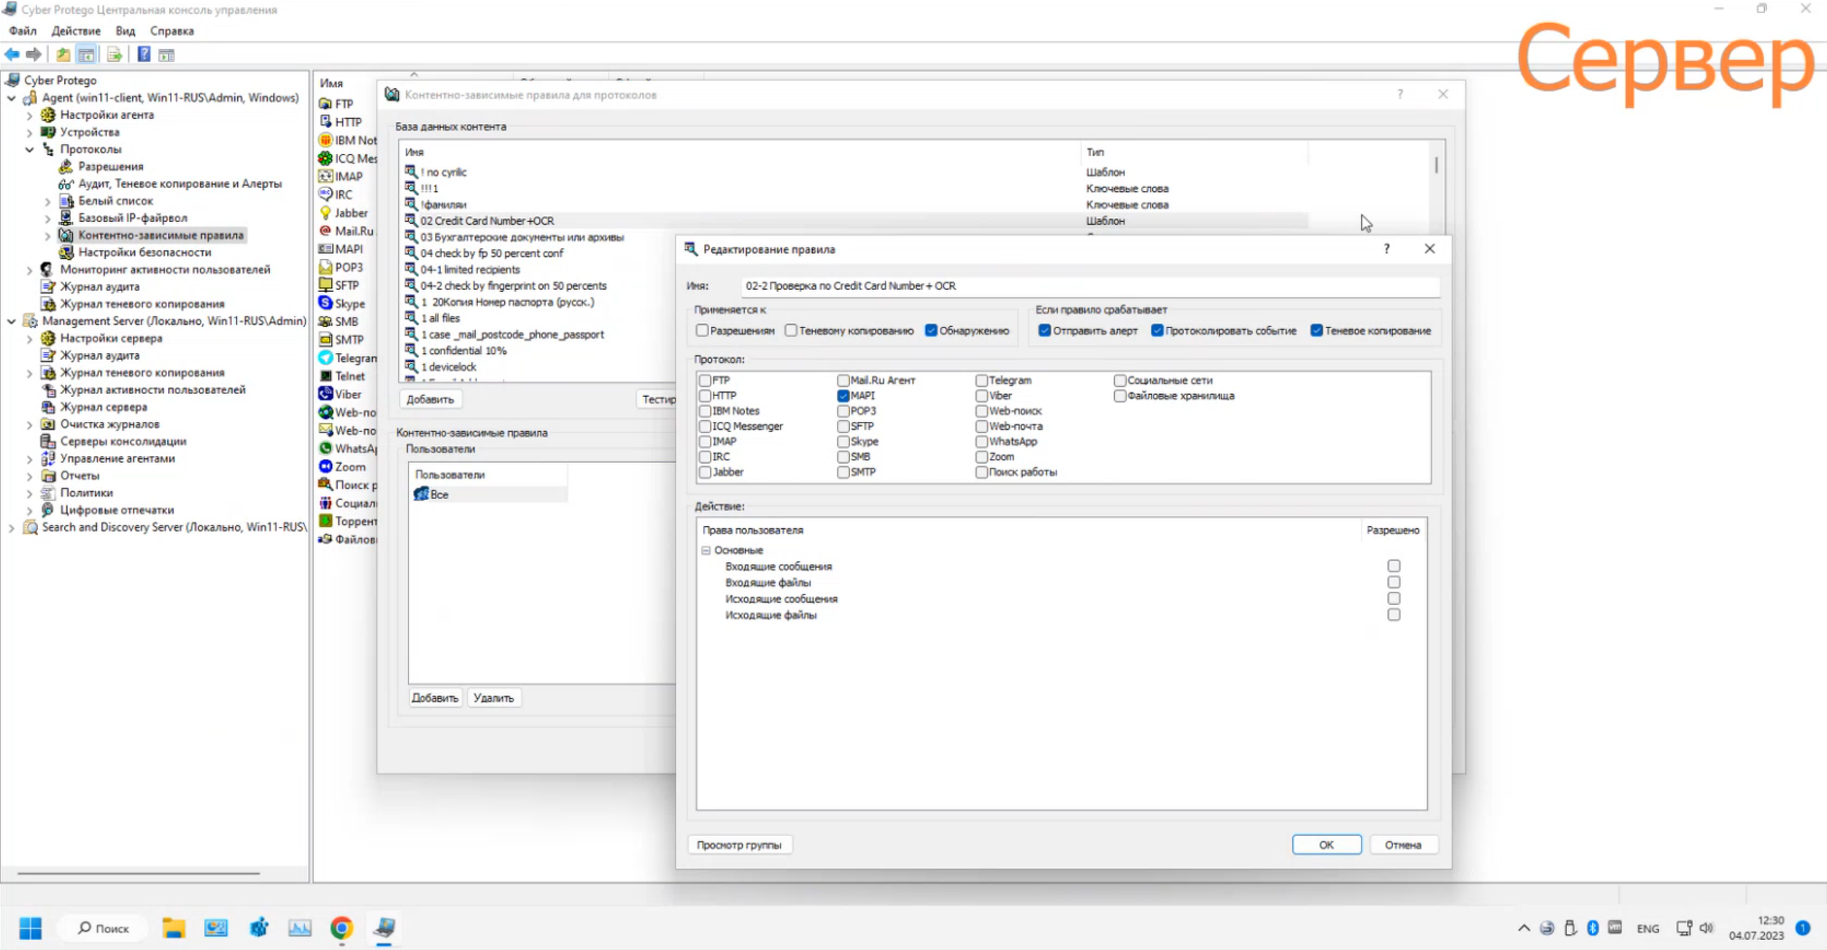Disable the Отправить алерт checkbox

1044,331
